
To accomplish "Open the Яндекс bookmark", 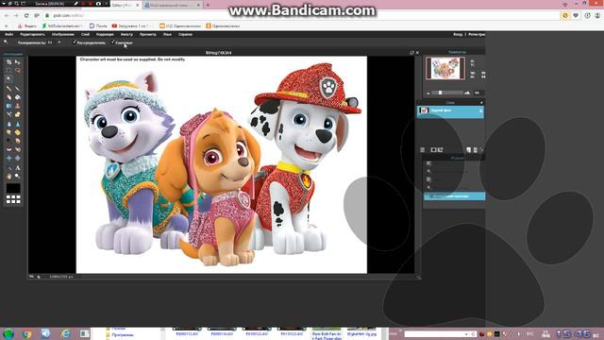I will click(x=27, y=25).
